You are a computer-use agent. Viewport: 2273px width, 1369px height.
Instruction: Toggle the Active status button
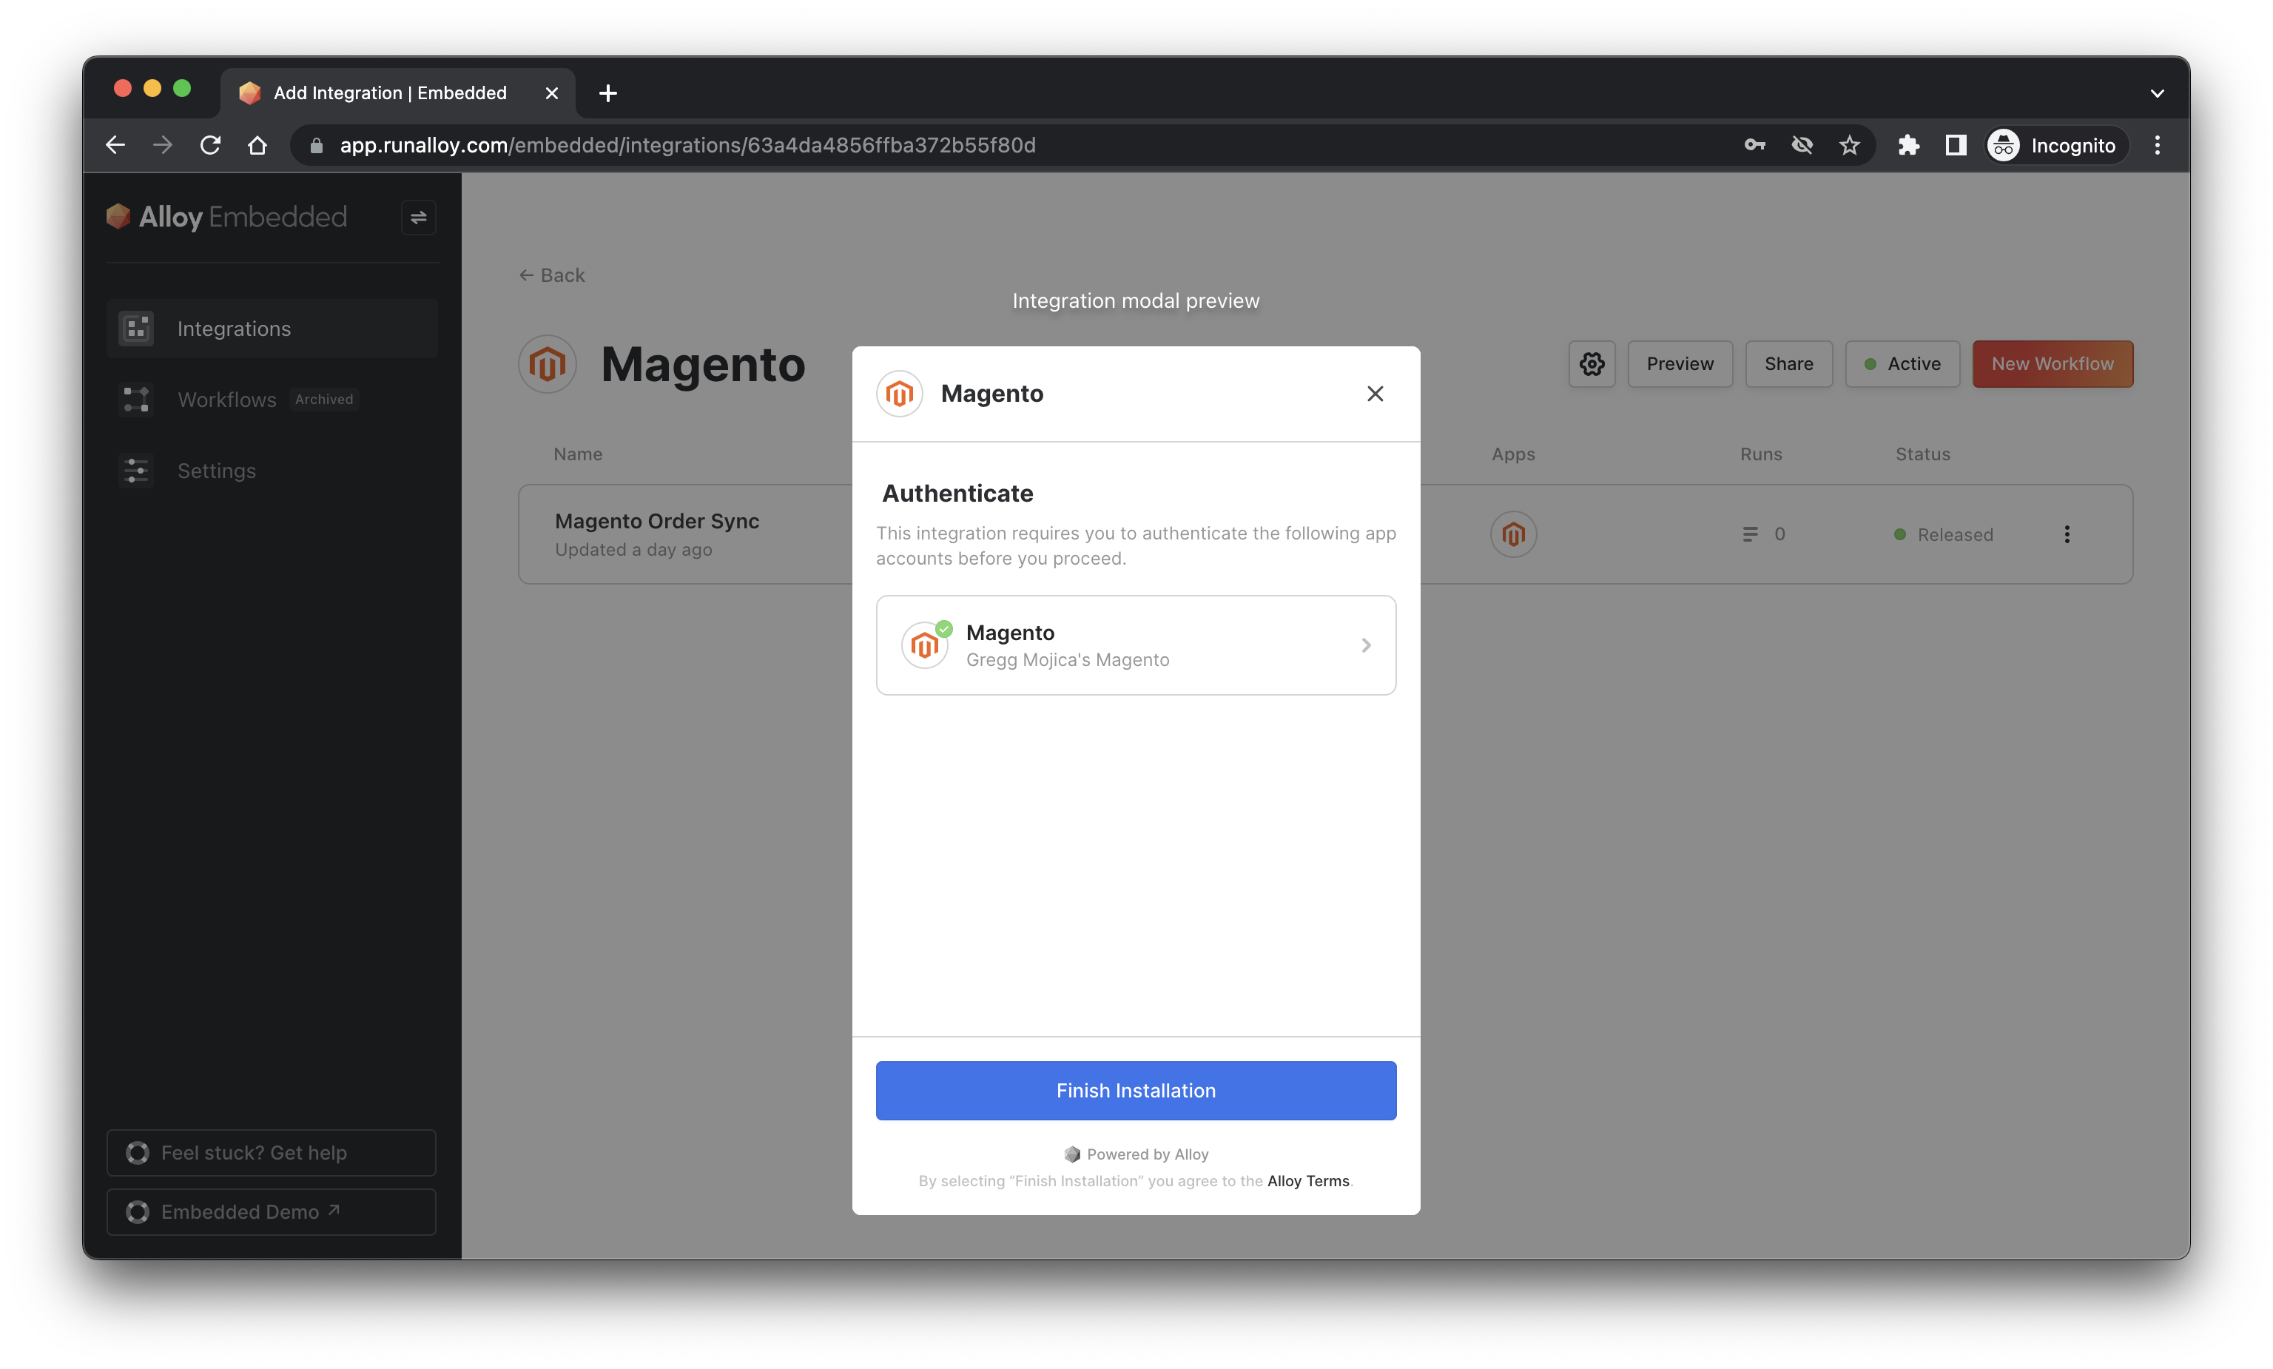(x=1902, y=364)
